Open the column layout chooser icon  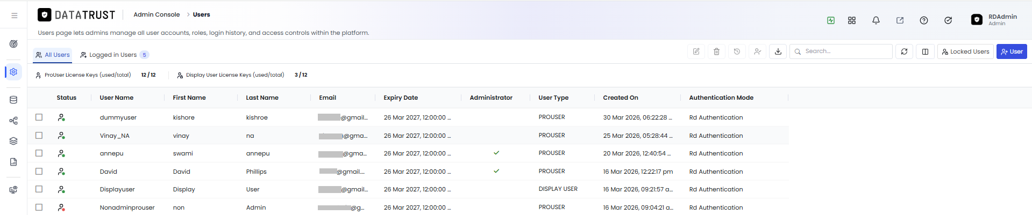coord(926,51)
